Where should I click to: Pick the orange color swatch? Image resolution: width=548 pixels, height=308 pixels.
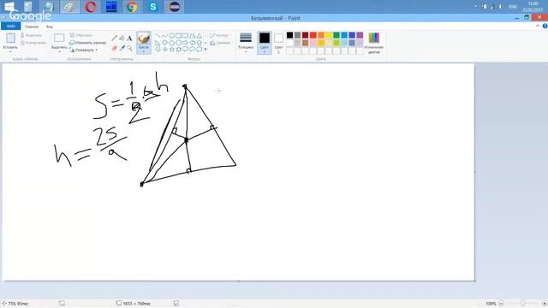point(321,35)
